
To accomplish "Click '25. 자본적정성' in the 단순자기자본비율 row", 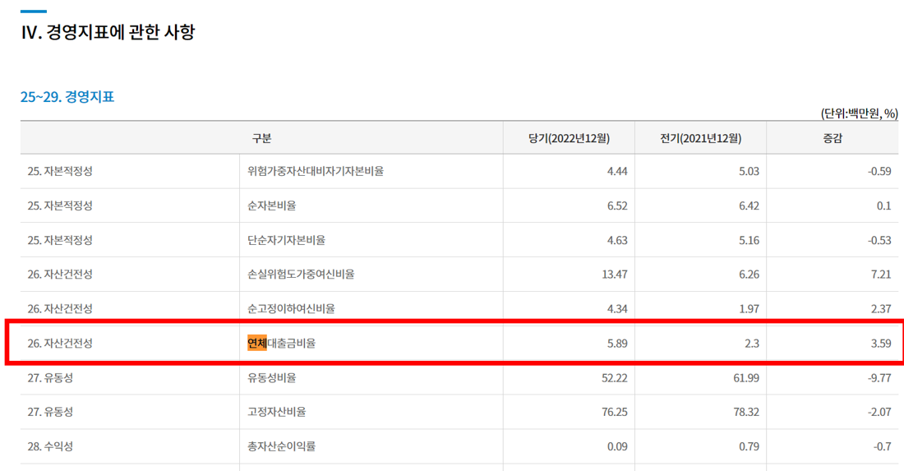I will click(60, 240).
